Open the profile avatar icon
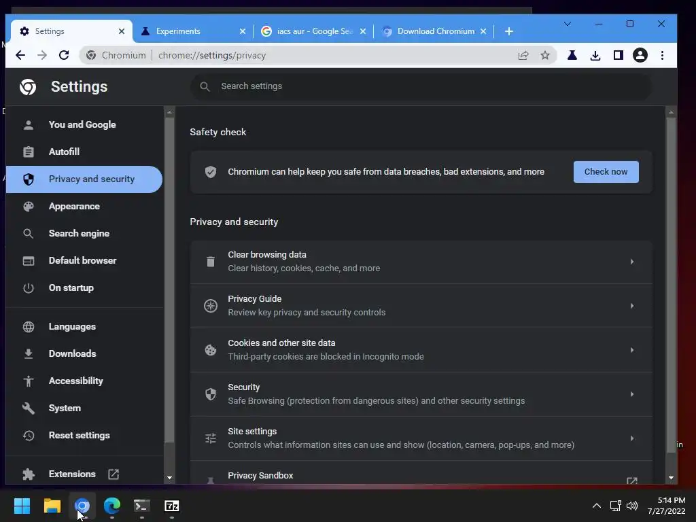 point(640,55)
